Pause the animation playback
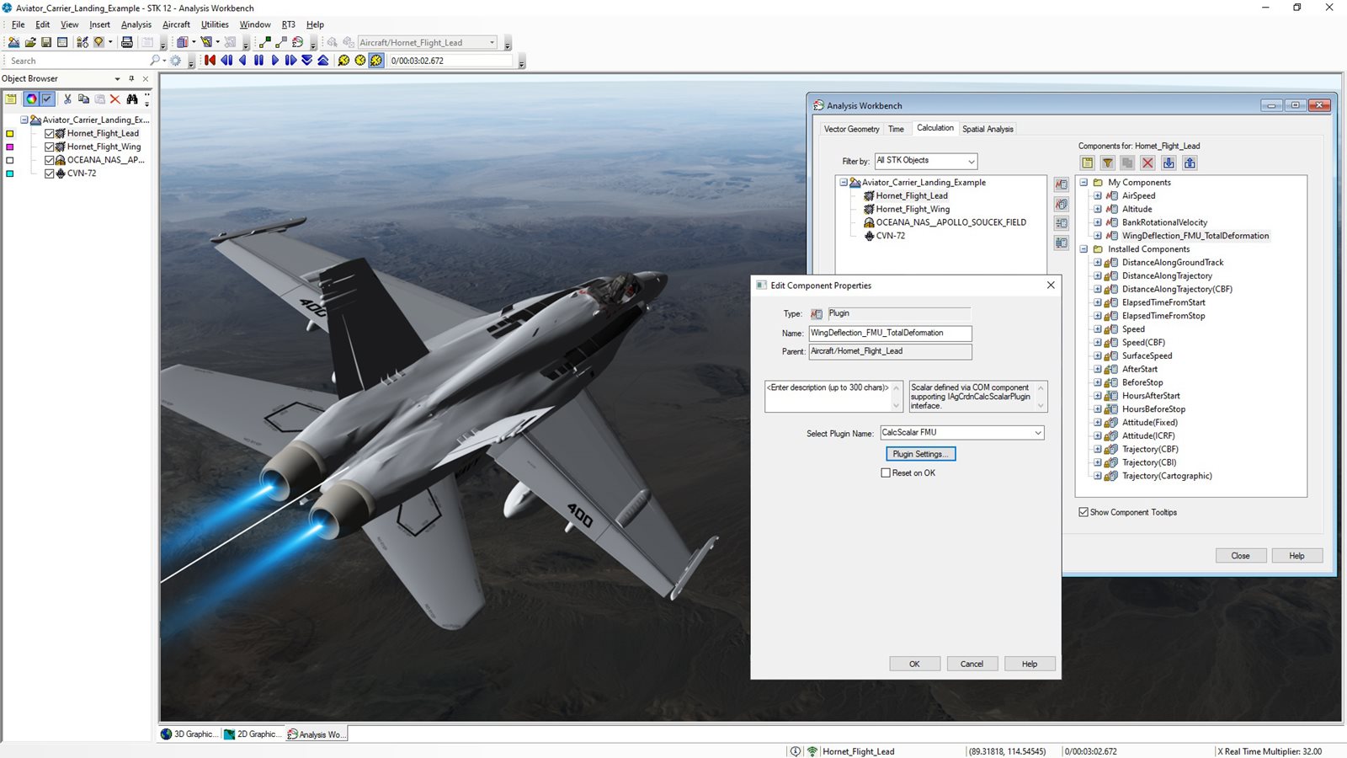Screen dimensions: 1347x758 tap(258, 61)
